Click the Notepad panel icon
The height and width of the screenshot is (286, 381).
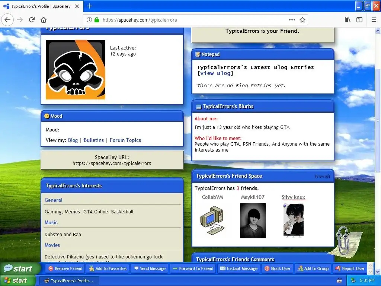pos(198,54)
